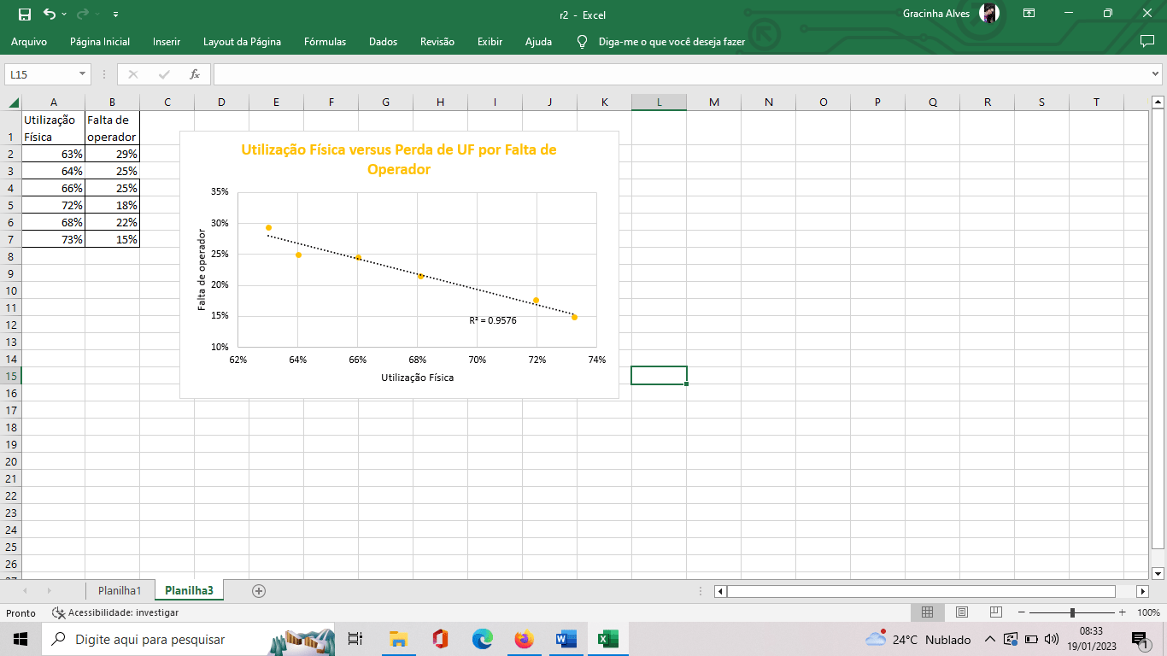This screenshot has width=1167, height=656.
Task: Click the Undo arrow icon
Action: [50, 14]
